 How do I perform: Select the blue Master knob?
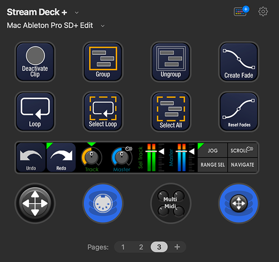point(122,157)
